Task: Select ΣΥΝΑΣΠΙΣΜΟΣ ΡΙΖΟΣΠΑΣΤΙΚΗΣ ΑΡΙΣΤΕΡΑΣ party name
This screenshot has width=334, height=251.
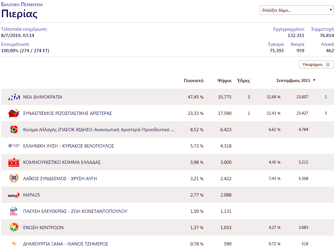Action: (67, 113)
